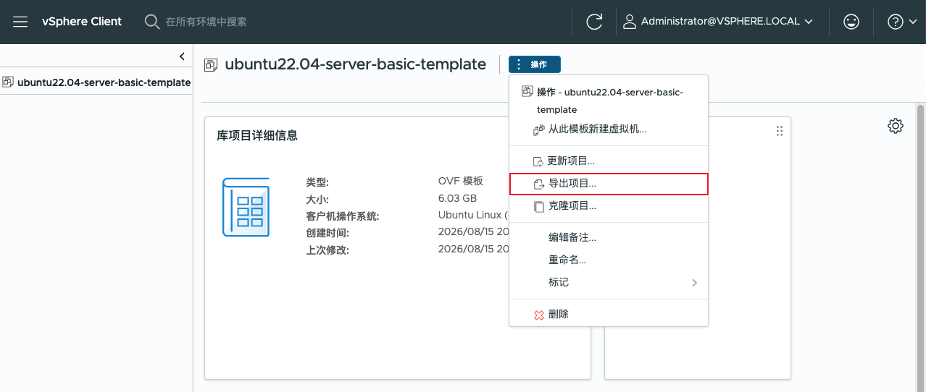Image resolution: width=926 pixels, height=392 pixels.
Task: Click the OVF 模板 type value
Action: 461,181
